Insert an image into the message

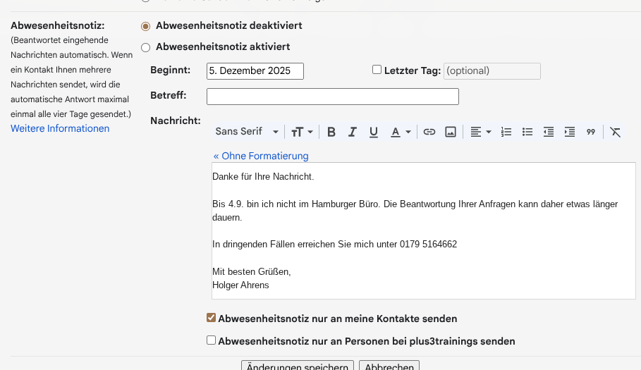pos(451,132)
